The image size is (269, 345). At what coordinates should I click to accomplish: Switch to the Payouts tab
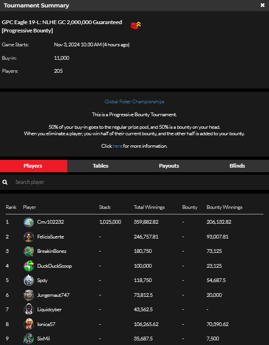pyautogui.click(x=169, y=166)
